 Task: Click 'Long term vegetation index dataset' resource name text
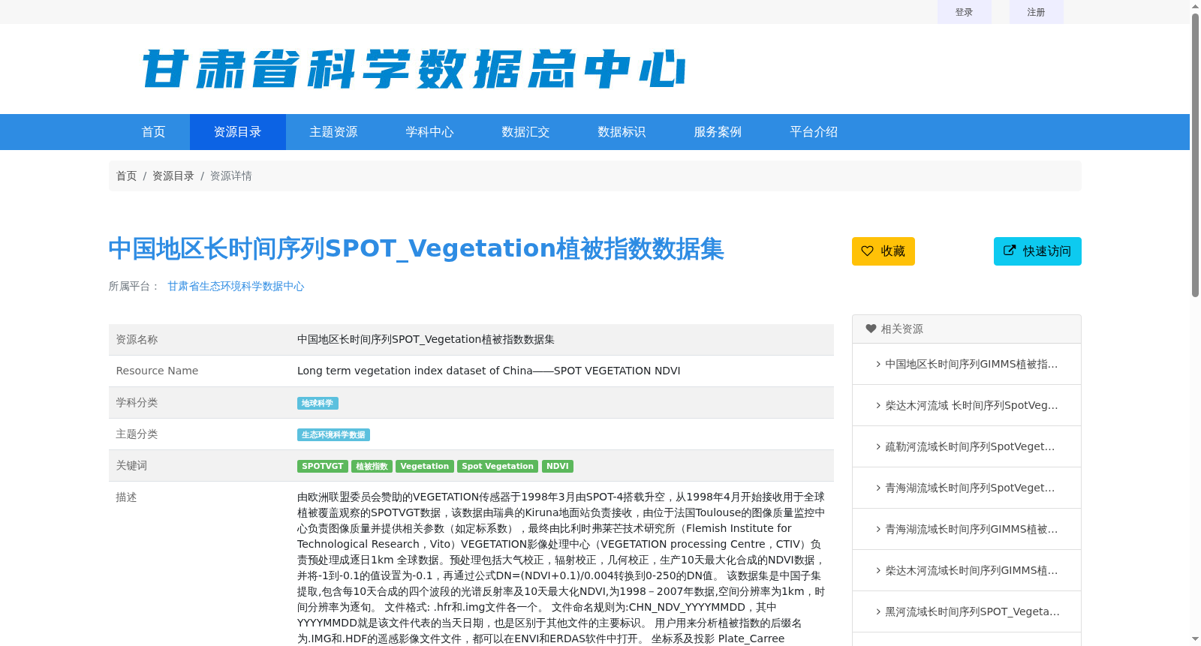coord(489,371)
